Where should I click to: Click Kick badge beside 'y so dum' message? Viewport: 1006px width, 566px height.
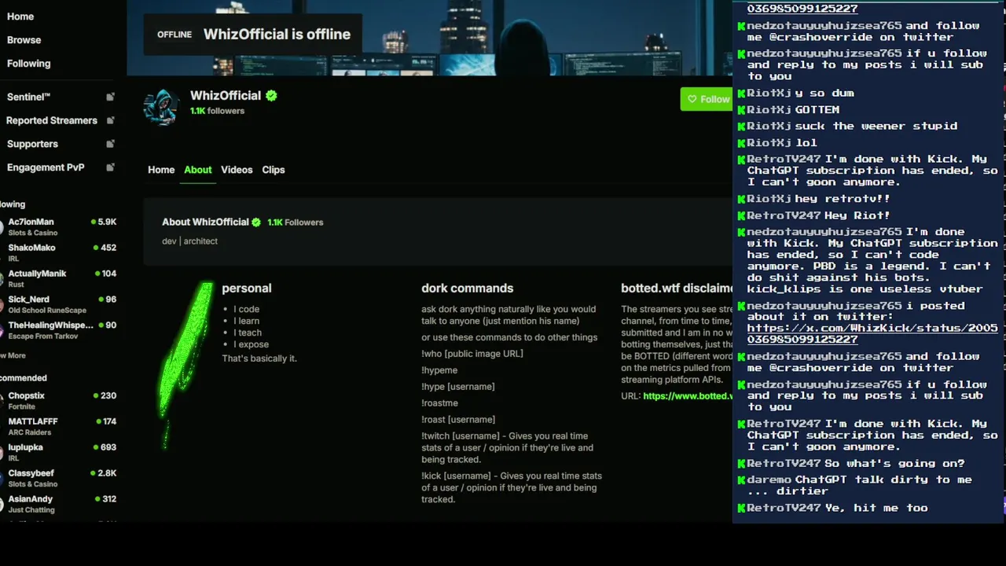coord(740,93)
